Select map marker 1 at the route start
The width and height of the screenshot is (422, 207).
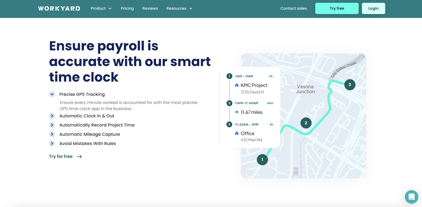[x=262, y=160]
